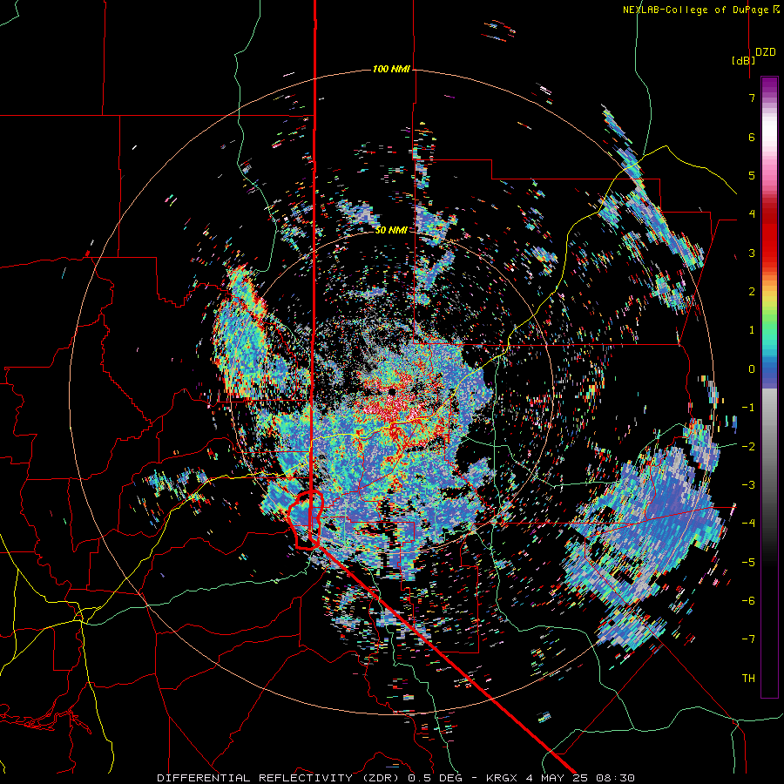The width and height of the screenshot is (784, 784).
Task: Click the 4 MAY 25 date in caption
Action: [x=557, y=778]
